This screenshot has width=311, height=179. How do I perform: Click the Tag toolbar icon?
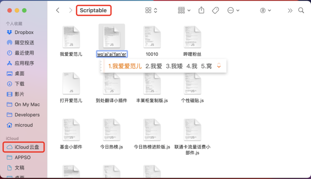[216, 10]
